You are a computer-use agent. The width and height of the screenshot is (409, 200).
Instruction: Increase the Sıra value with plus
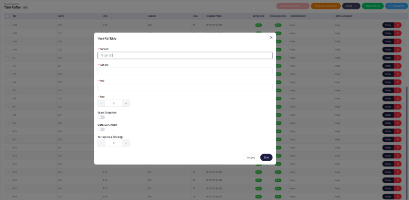pyautogui.click(x=126, y=104)
